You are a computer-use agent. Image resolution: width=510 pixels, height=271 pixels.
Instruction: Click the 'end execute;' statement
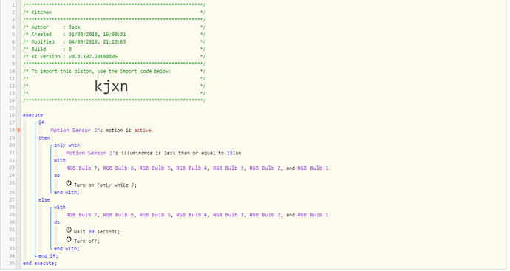40,264
